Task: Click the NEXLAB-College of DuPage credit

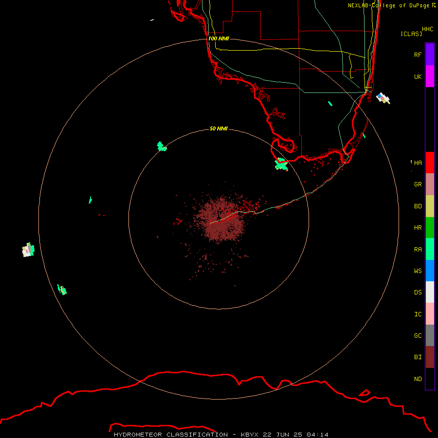Action: point(391,5)
